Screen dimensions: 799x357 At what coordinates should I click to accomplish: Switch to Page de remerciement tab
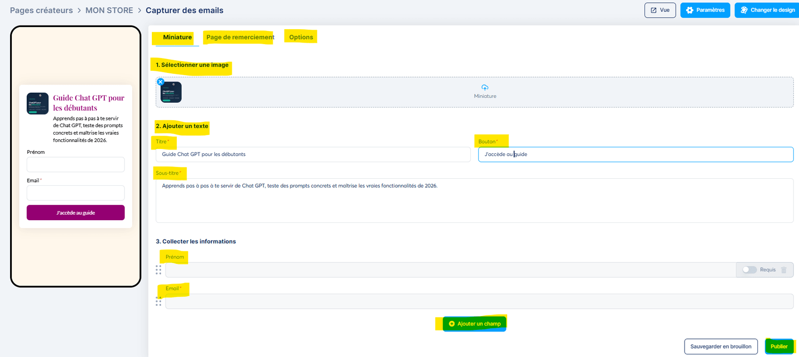point(240,37)
